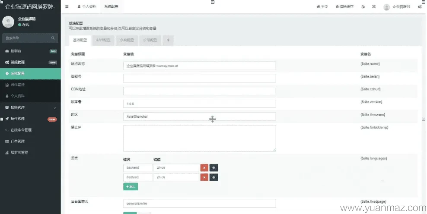Click the 版本号 field showing 1.0.6
This screenshot has height=214, width=427.
(200, 104)
